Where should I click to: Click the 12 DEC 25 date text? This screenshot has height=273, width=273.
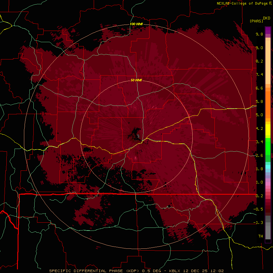(x=196, y=271)
